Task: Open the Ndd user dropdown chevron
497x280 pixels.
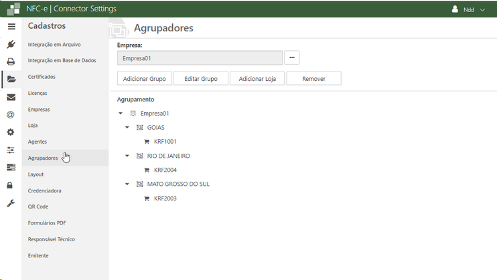Action: coord(482,10)
